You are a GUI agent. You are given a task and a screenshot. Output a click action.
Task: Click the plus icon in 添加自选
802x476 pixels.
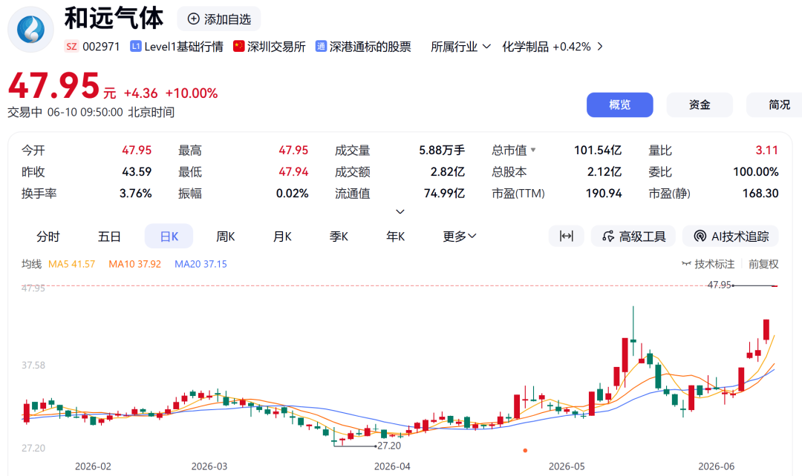(x=193, y=19)
